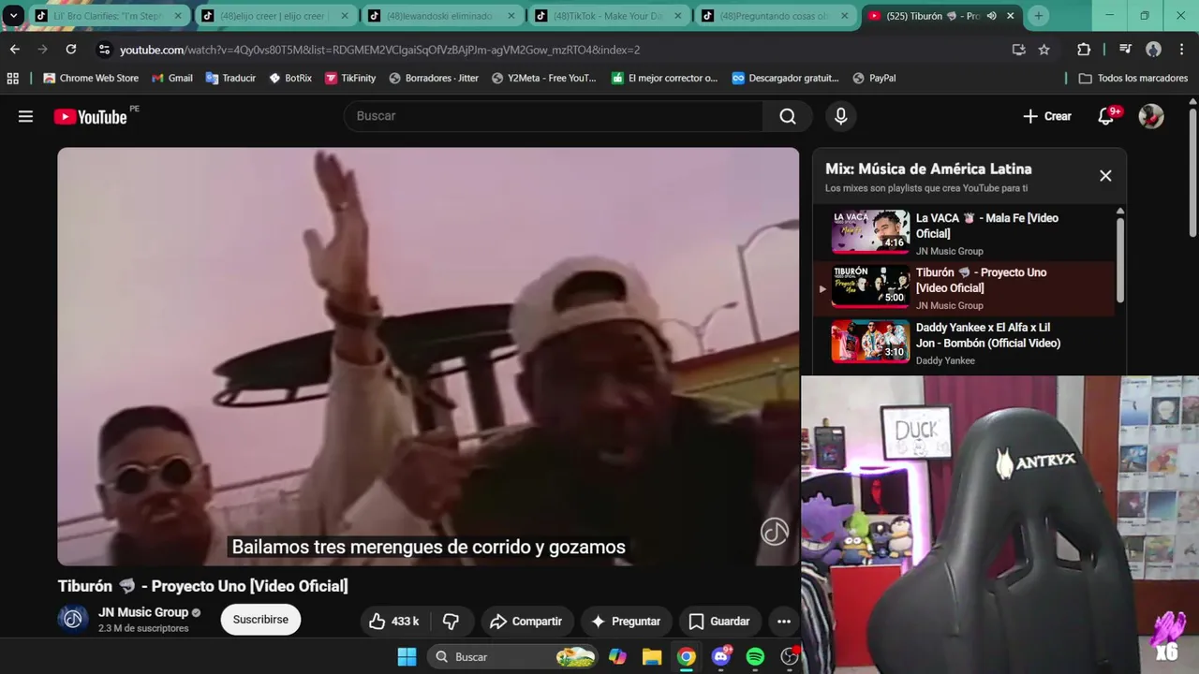Open Spotify from the taskbar
Viewport: 1199px width, 674px height.
[755, 657]
